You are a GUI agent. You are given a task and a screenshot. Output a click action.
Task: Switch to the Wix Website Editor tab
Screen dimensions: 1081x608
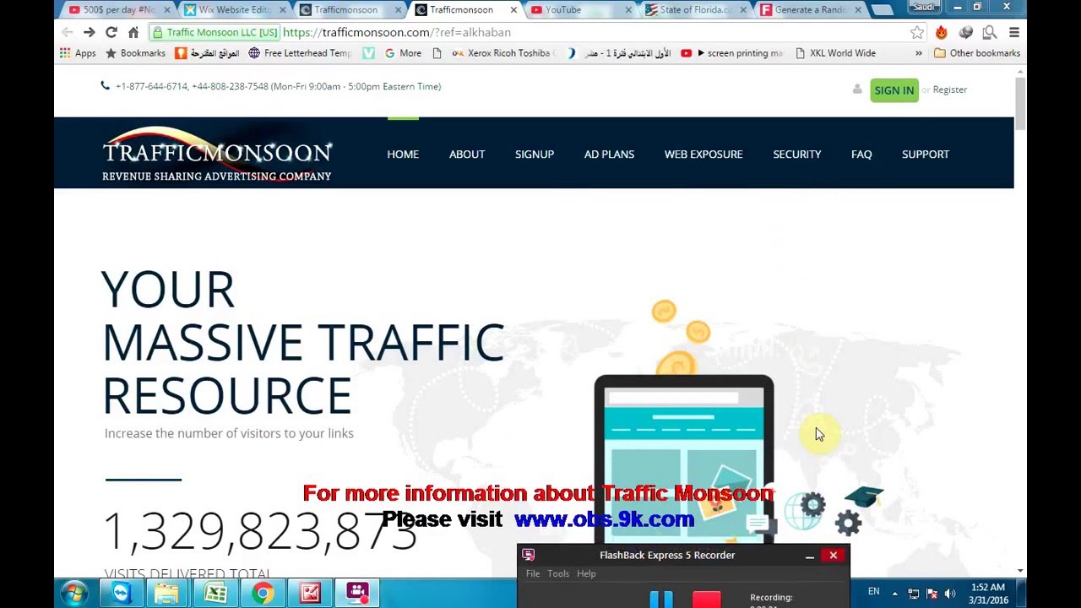235,10
